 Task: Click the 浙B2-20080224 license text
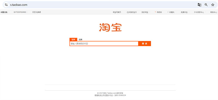120,95
